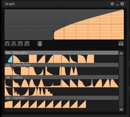Choose the double-peak preset in Circle form
Viewport: 130px width, 117px height.
[x=74, y=71]
